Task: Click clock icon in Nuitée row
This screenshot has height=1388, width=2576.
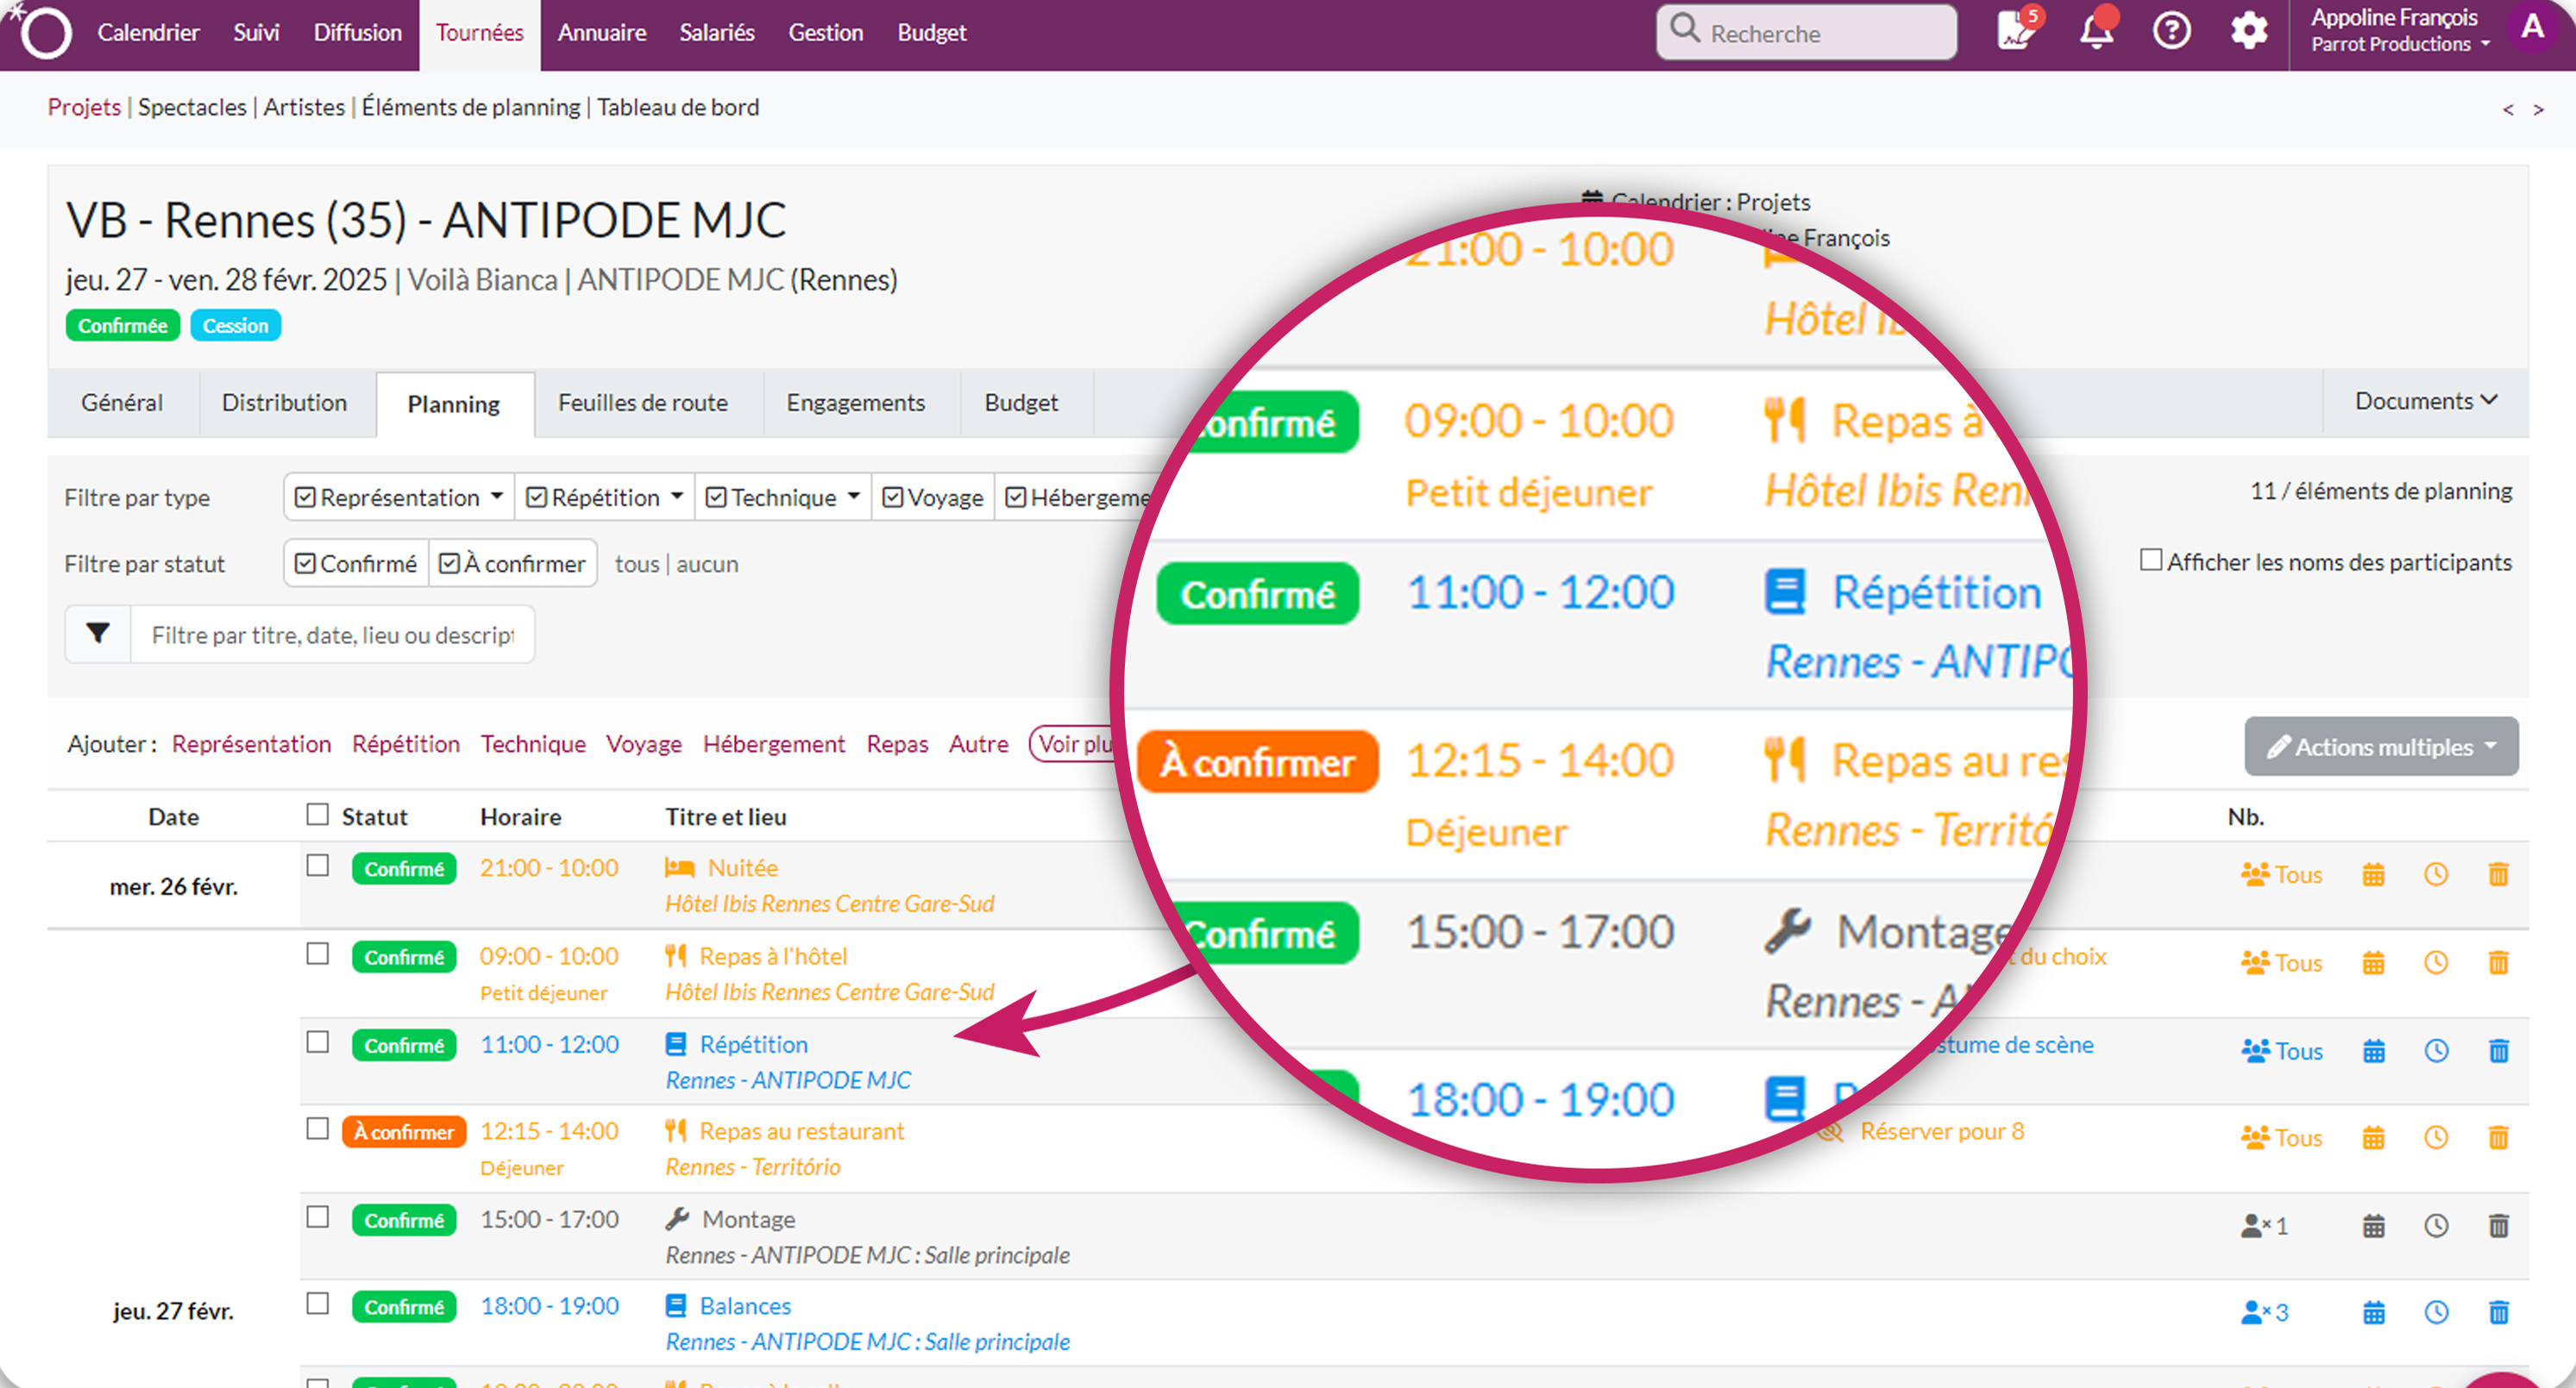Action: 2436,875
